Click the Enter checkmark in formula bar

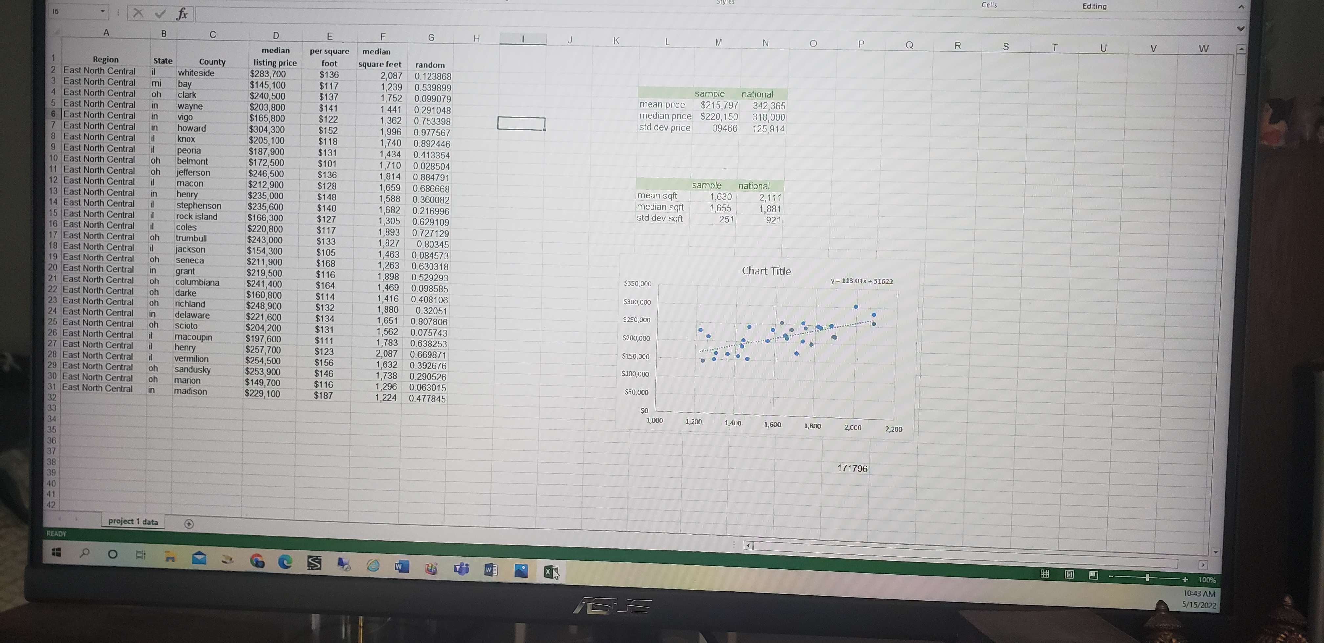tap(160, 13)
